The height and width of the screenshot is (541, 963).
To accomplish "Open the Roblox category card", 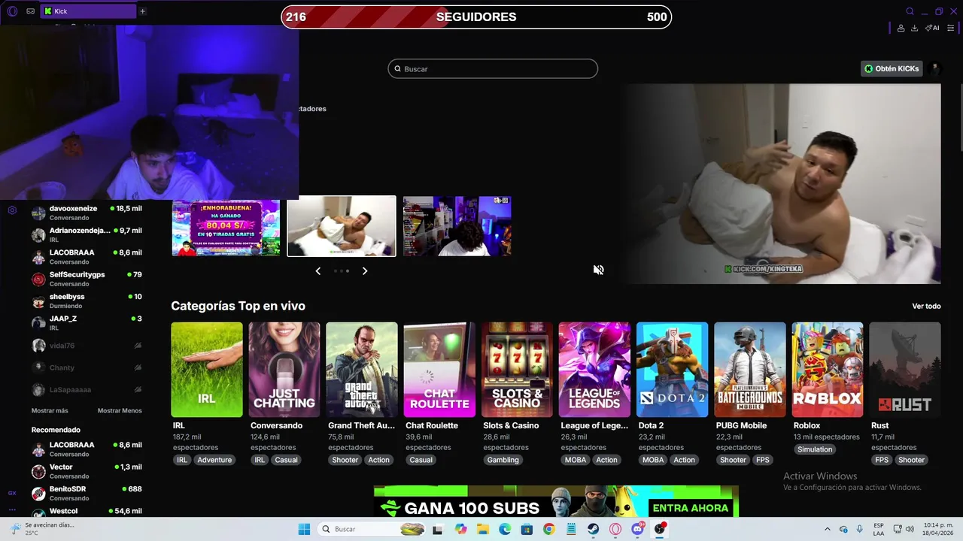I will (x=828, y=370).
